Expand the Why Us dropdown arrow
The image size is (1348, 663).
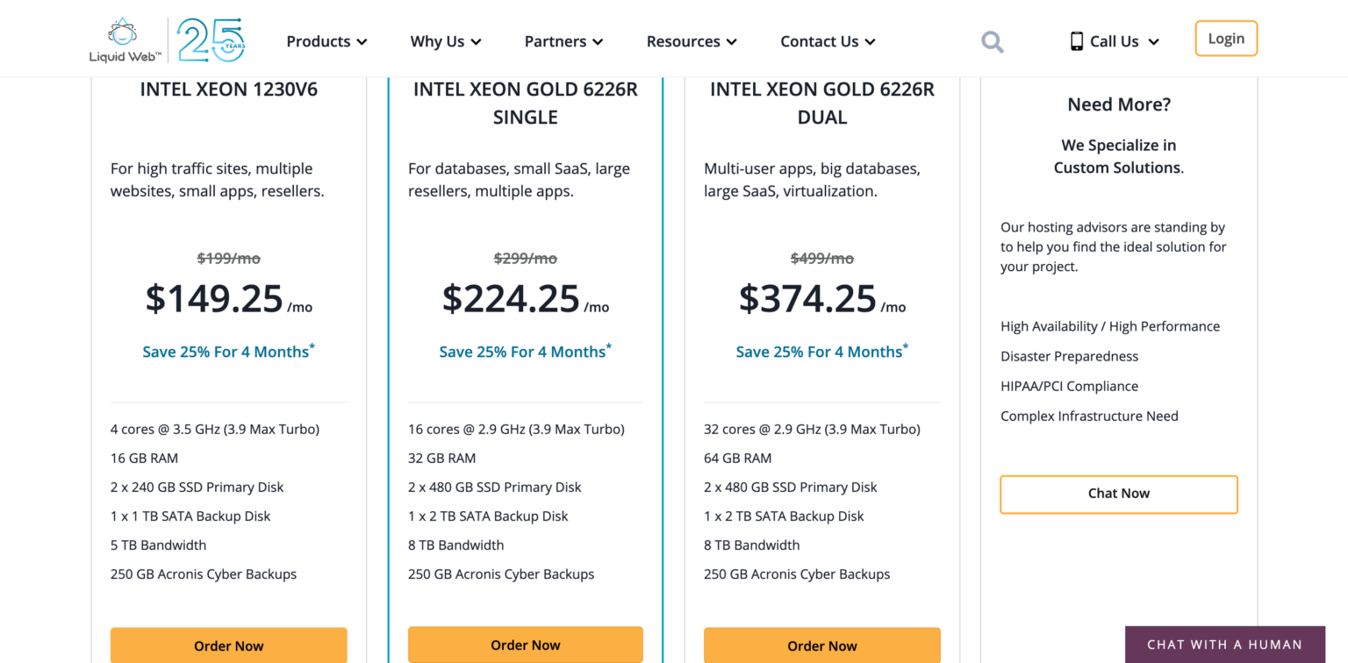coord(476,42)
